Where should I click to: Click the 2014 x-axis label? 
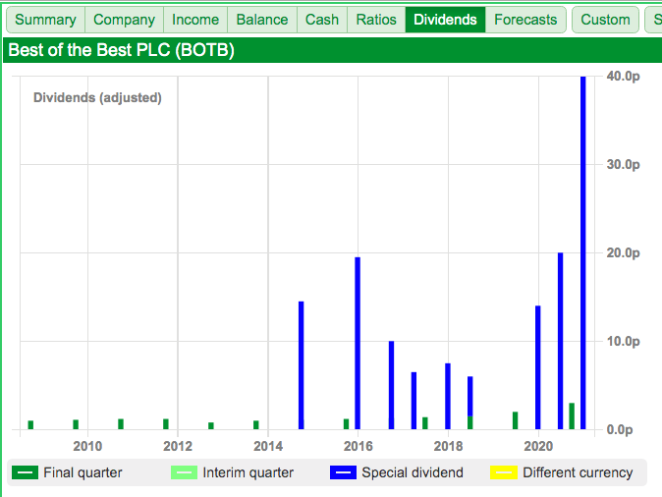click(268, 446)
